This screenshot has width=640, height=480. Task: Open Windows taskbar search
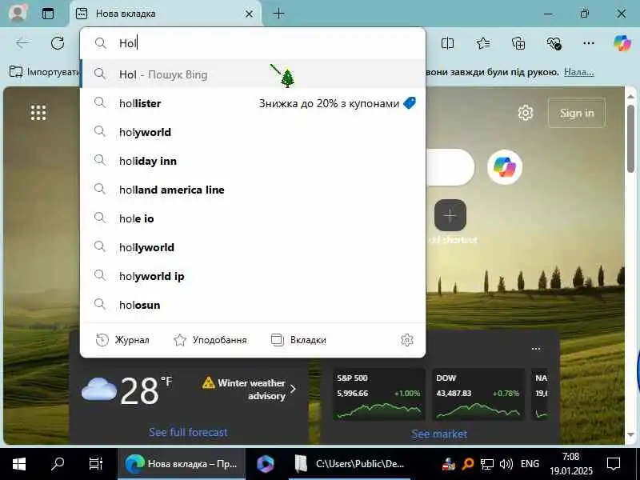58,464
